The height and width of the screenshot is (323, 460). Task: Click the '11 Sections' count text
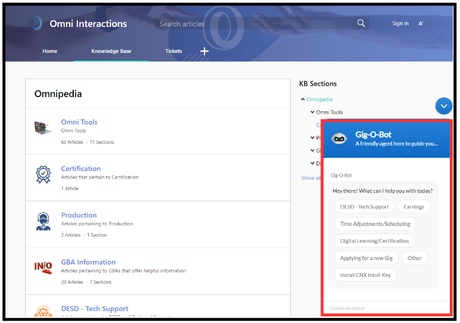[102, 142]
